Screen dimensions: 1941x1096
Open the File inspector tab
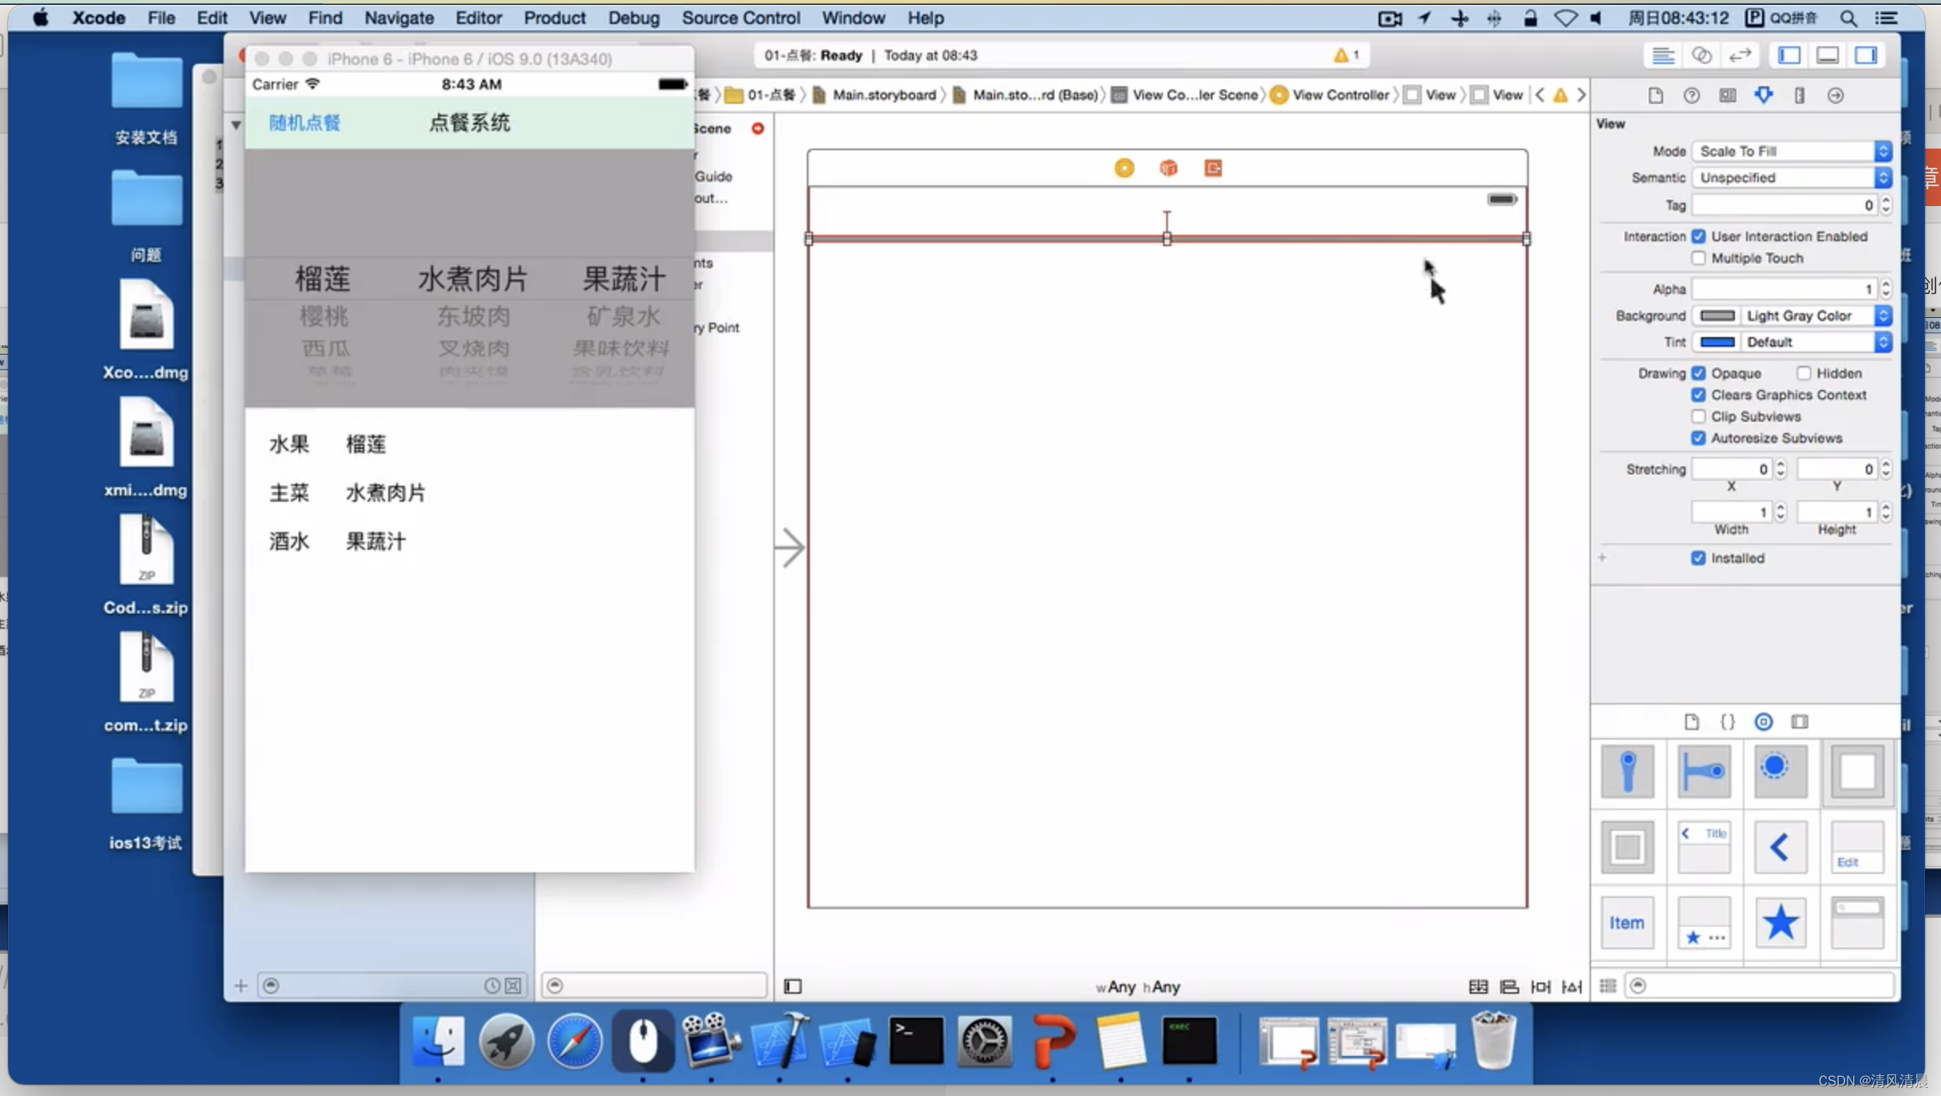(x=1655, y=95)
